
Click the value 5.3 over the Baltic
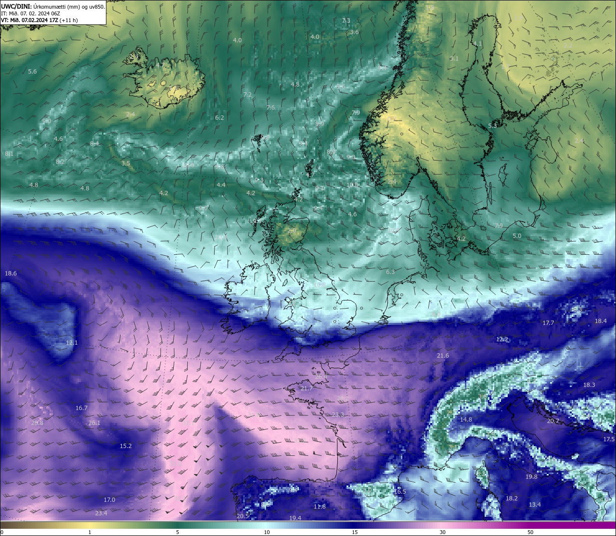coord(492,126)
